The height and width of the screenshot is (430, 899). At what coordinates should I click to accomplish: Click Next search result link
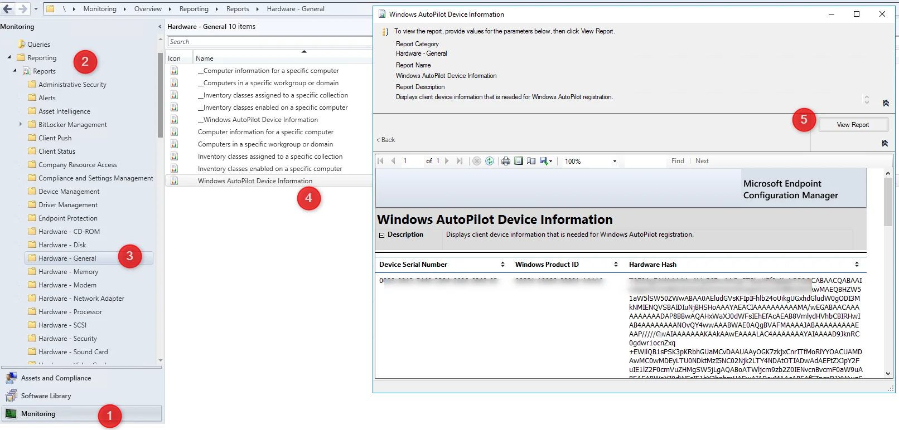702,161
